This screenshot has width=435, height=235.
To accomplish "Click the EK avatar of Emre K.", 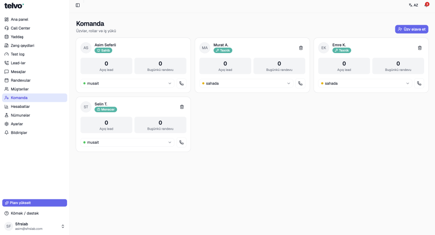I will [324, 48].
